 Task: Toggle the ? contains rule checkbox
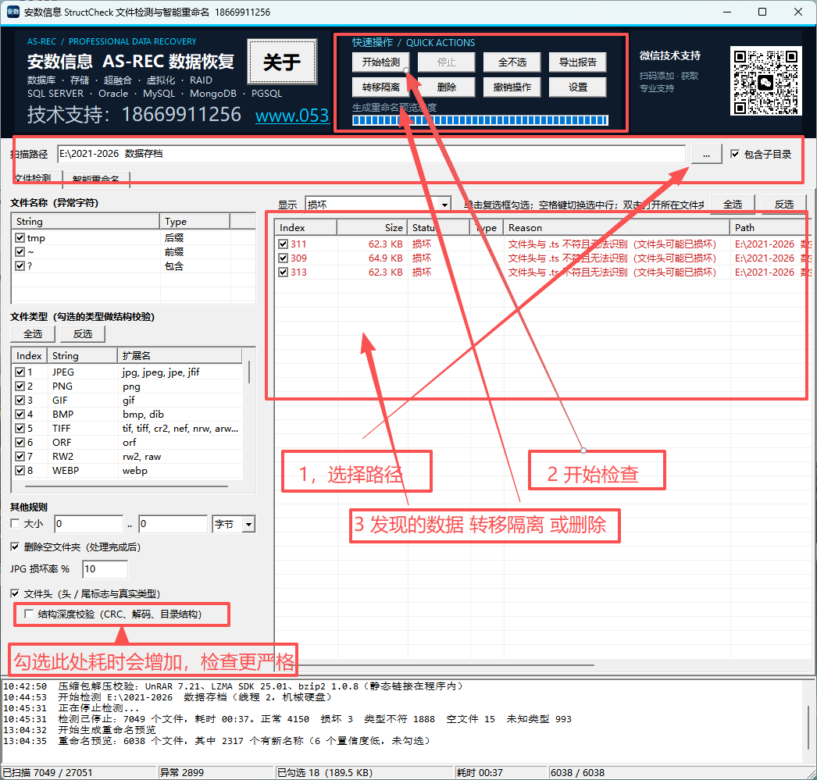pos(20,266)
